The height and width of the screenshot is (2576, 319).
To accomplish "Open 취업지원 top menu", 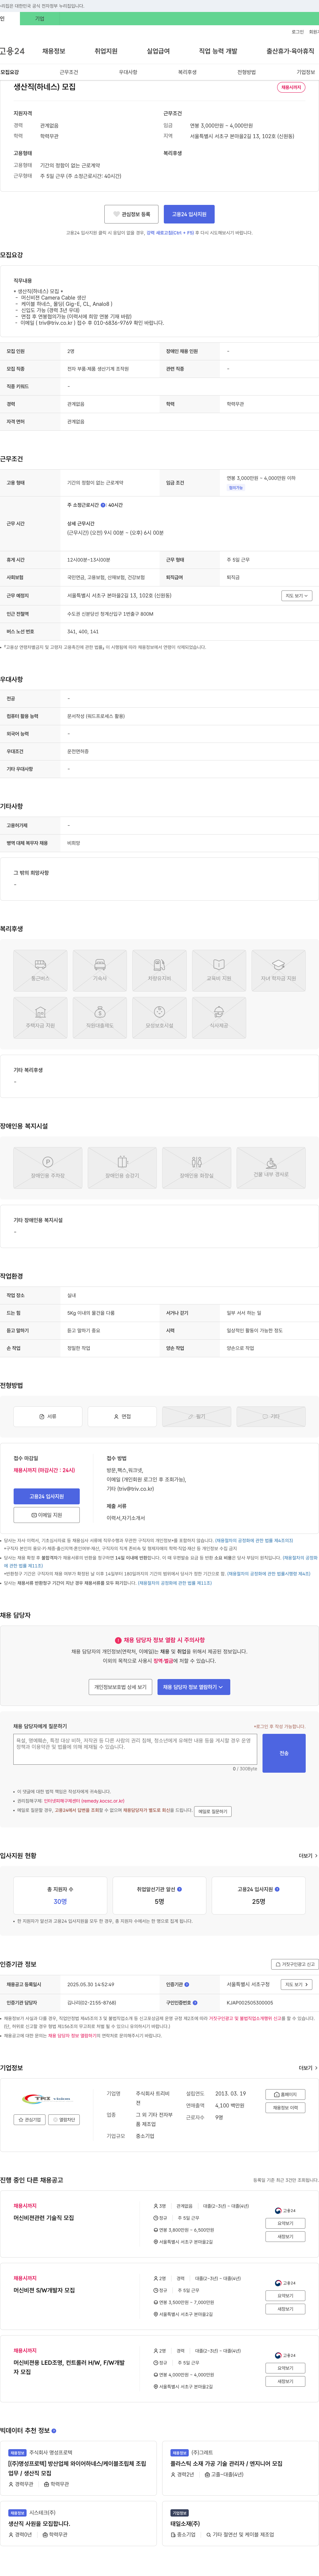I will [x=106, y=51].
